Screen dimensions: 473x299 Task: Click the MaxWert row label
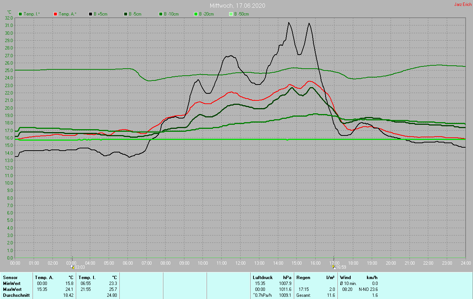12,289
